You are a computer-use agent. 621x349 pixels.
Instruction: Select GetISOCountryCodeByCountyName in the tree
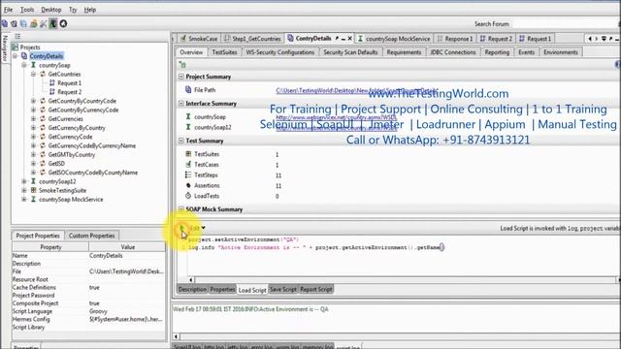tap(93, 173)
